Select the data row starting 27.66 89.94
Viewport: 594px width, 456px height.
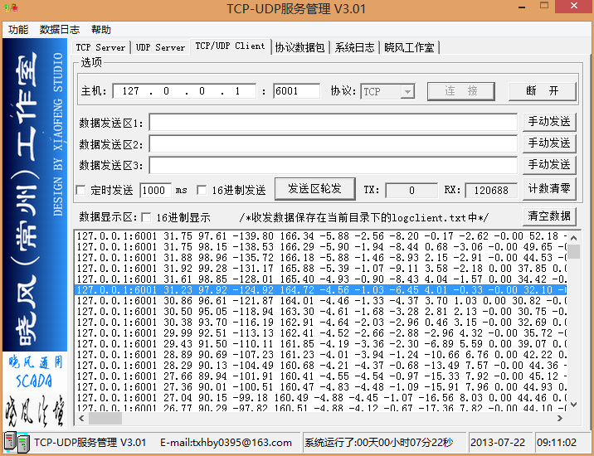point(320,376)
